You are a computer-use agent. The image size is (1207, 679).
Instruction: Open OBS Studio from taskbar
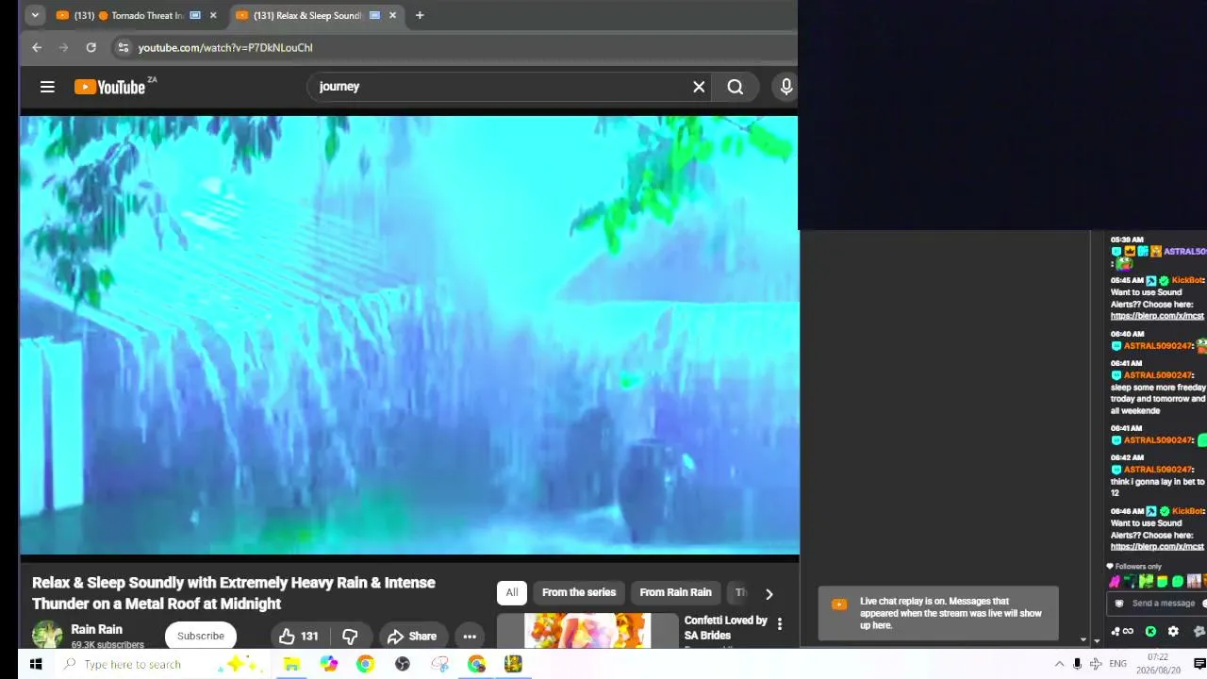point(403,664)
